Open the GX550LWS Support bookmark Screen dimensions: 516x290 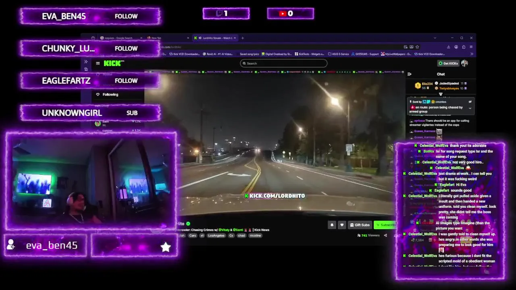[x=365, y=54]
